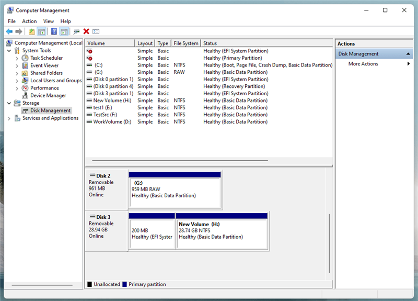Click Local Users and Groups icon

pos(25,81)
